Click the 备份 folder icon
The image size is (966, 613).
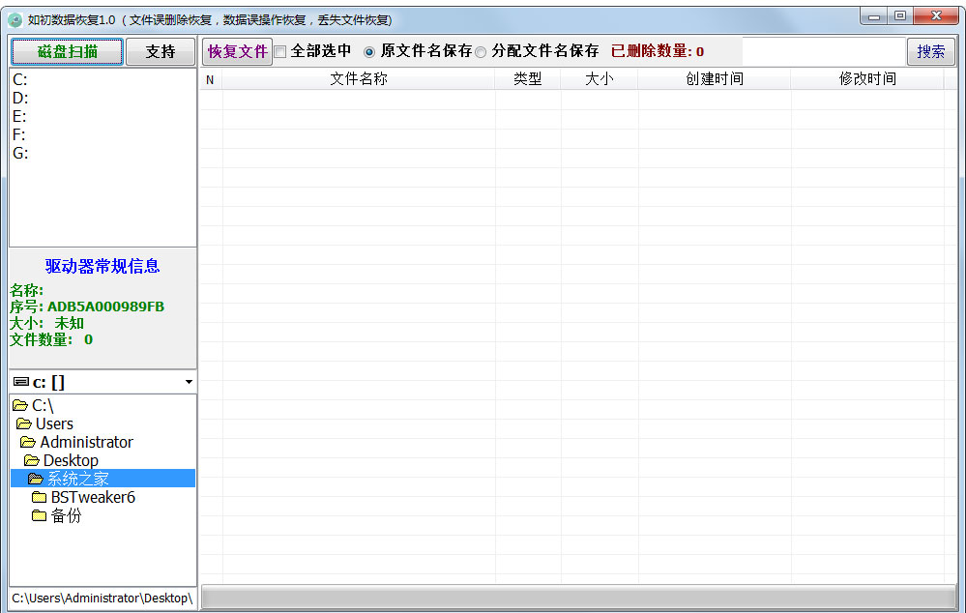pyautogui.click(x=40, y=515)
